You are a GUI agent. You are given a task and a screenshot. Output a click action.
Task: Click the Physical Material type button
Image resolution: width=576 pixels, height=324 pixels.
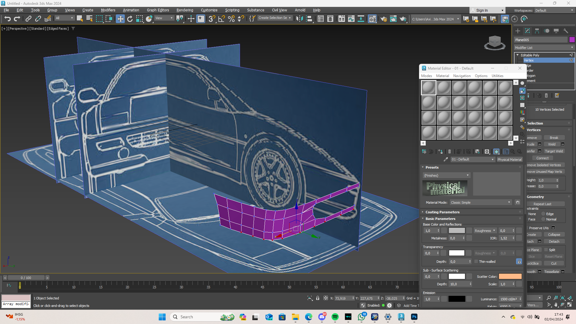[x=509, y=160]
